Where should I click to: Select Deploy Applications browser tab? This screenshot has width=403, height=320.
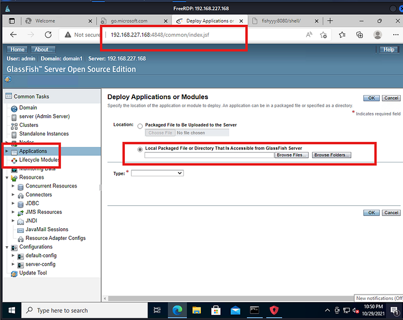210,21
